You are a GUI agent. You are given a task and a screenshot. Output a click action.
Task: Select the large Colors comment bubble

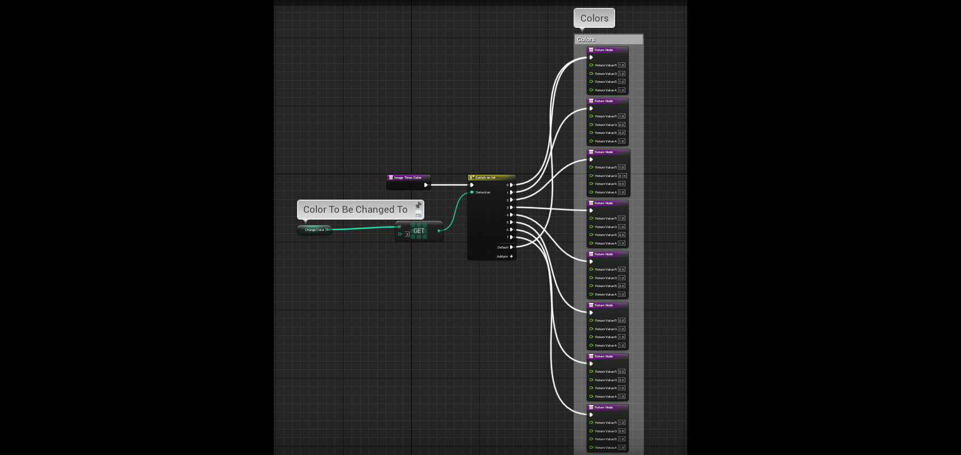coord(594,18)
